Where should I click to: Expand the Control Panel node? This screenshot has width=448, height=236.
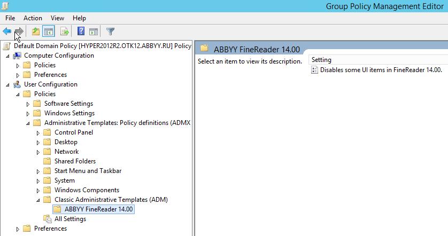tap(38, 133)
